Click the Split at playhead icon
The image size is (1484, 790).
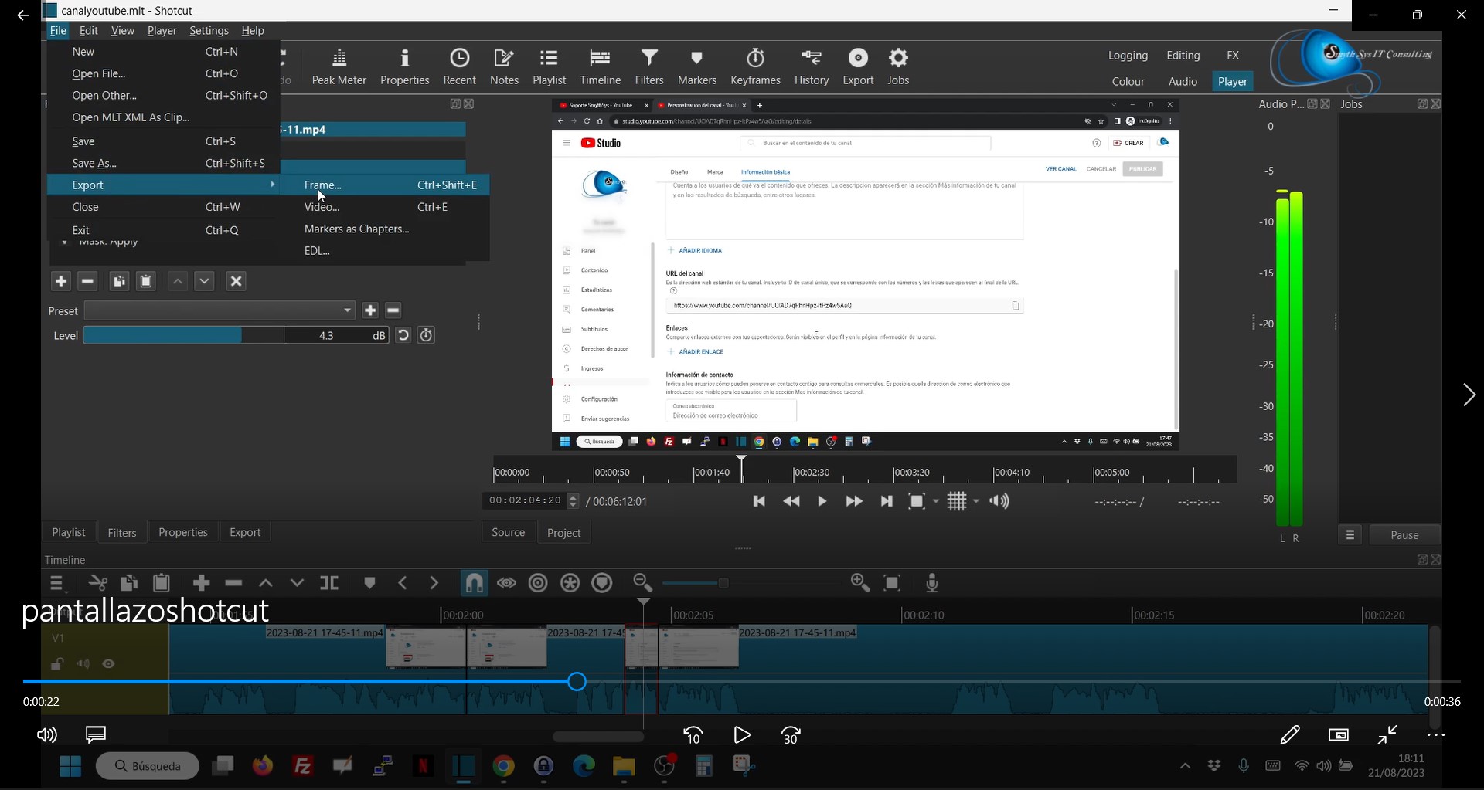pos(329,583)
